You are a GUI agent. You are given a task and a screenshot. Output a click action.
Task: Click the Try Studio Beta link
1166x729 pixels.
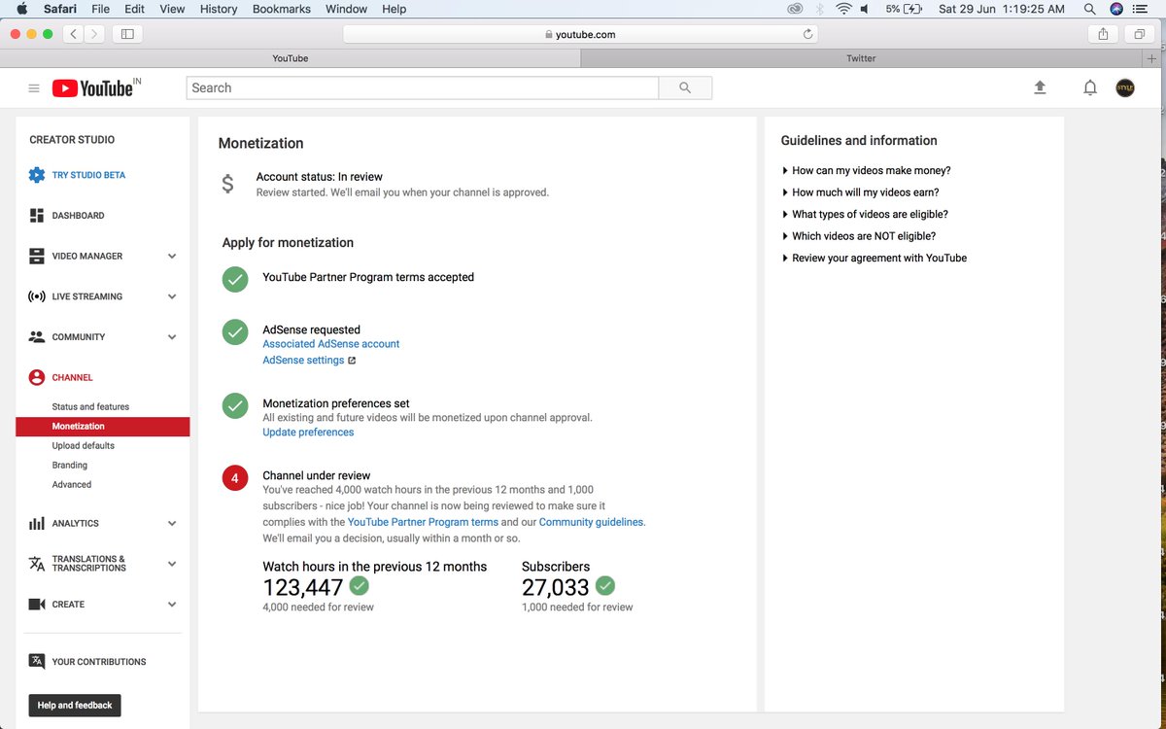[x=88, y=175]
